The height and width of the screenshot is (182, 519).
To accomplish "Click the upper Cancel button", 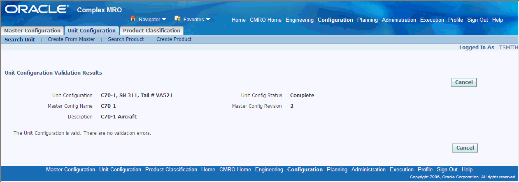I will (464, 82).
